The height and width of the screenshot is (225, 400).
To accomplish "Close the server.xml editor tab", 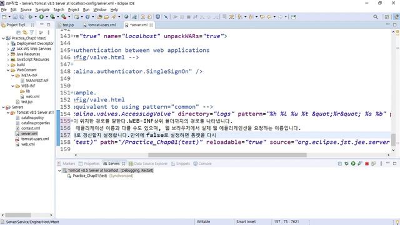I will click(151, 25).
